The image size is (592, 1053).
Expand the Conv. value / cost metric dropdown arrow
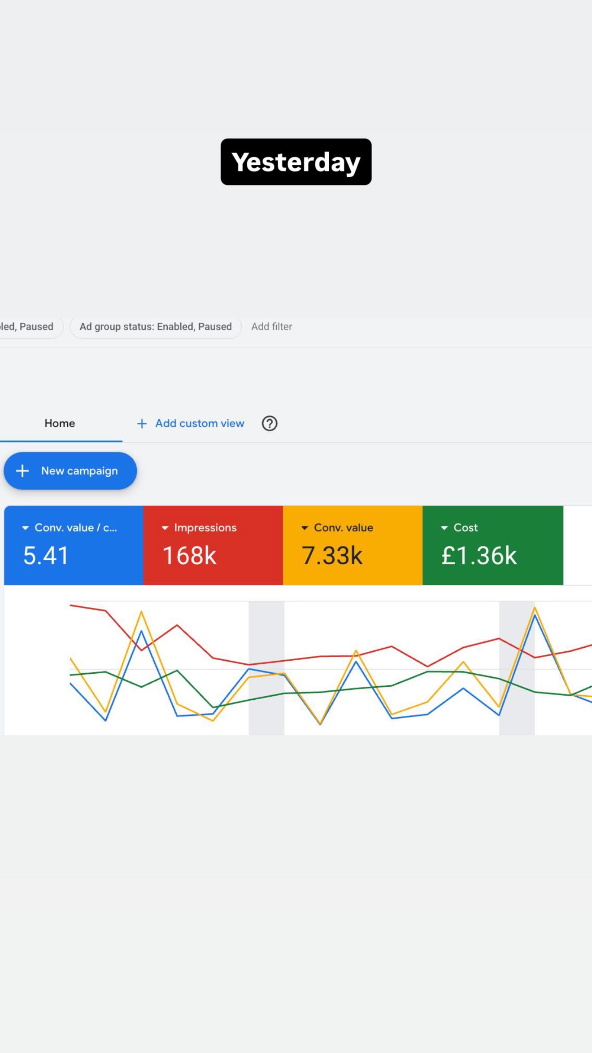click(26, 528)
